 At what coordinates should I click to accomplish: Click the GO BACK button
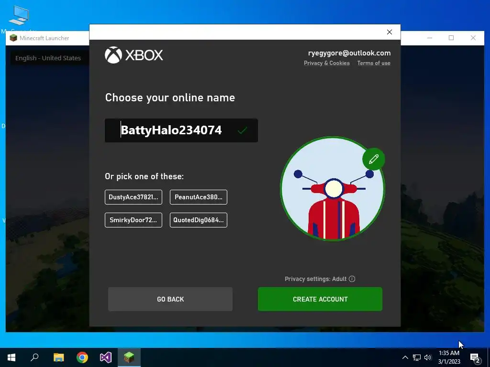tap(170, 299)
